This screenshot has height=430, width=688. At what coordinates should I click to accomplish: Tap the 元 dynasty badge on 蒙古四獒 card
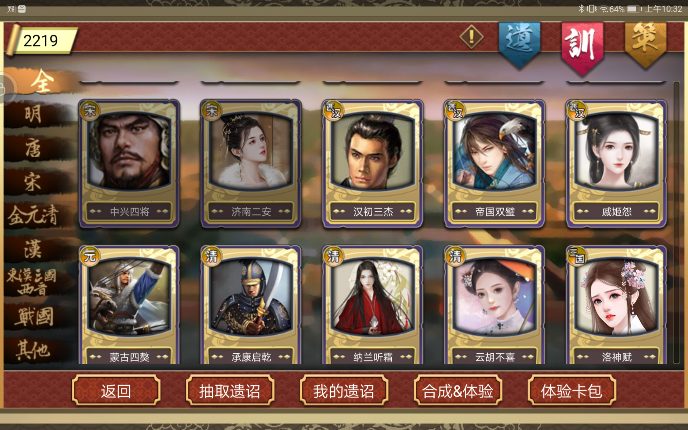(x=90, y=256)
